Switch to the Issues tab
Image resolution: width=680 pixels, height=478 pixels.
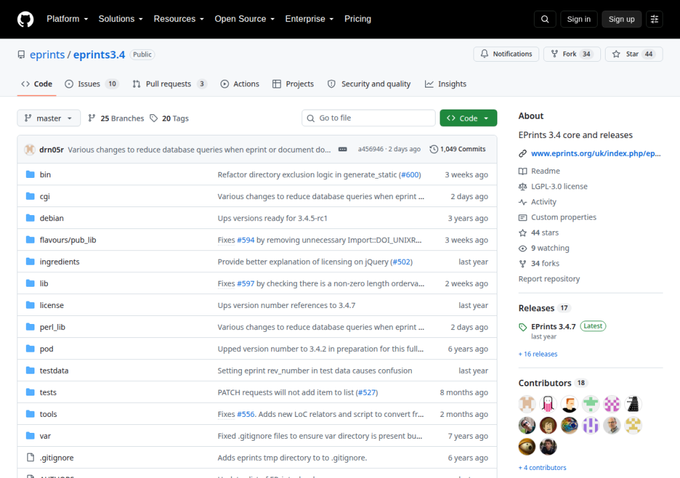tap(91, 84)
